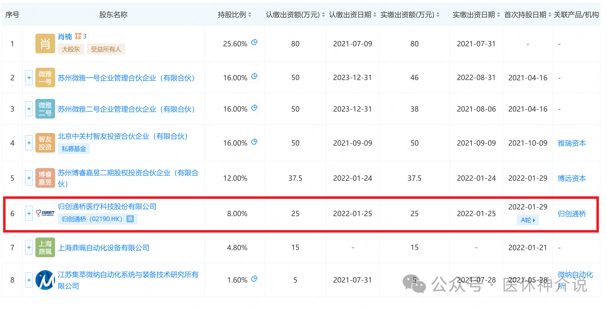The width and height of the screenshot is (607, 309).
Task: Open 归创通桥医疗科技股份有限公司 link
Action: (x=107, y=206)
